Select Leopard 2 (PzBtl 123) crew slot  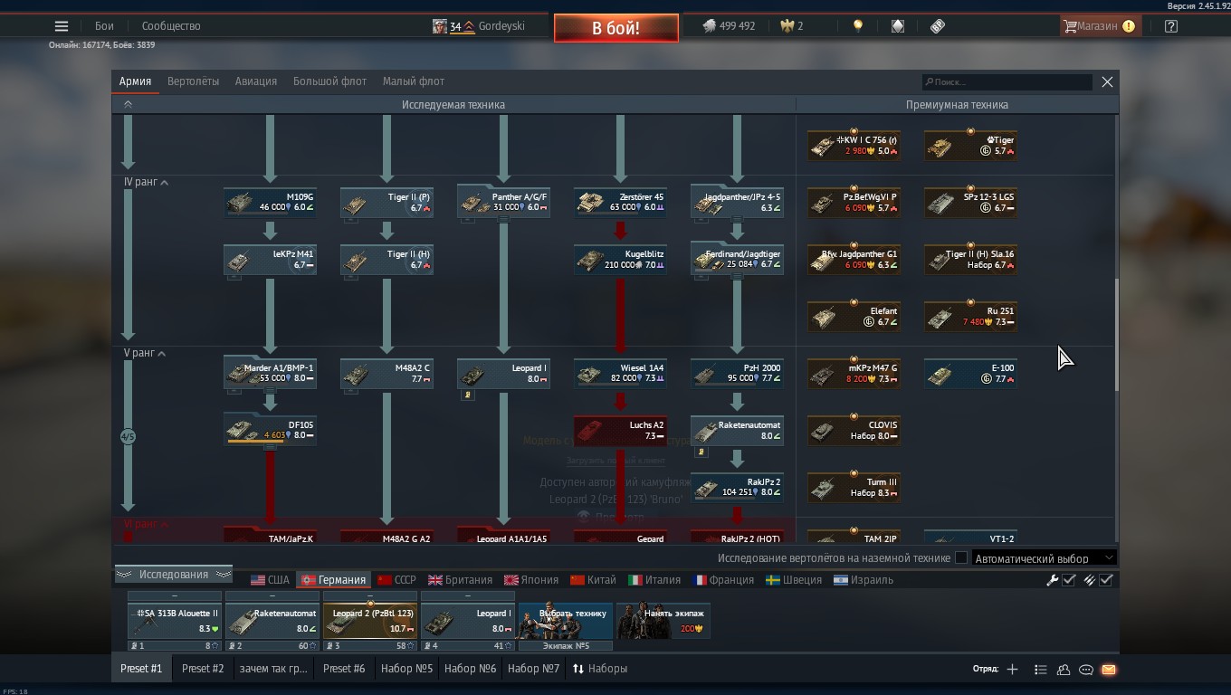click(369, 621)
